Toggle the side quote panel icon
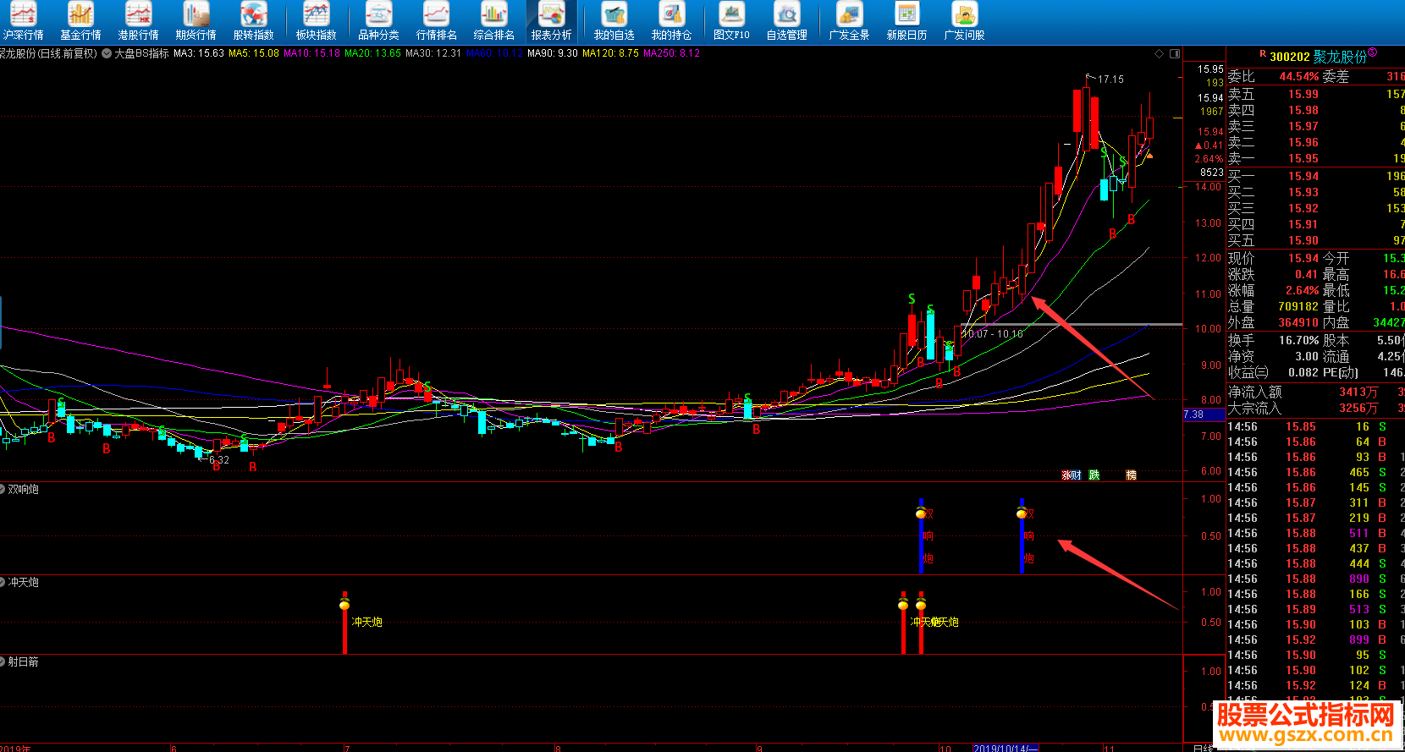 [1175, 53]
